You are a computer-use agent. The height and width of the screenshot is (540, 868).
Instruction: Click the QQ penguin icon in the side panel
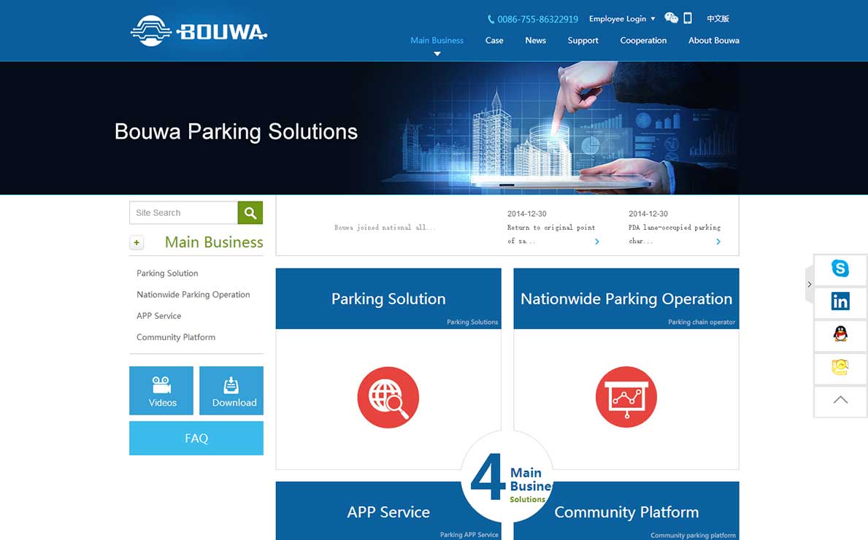point(840,334)
